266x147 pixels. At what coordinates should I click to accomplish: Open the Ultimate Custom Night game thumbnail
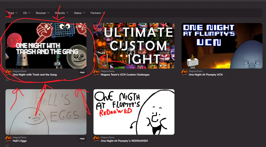pyautogui.click(x=134, y=46)
